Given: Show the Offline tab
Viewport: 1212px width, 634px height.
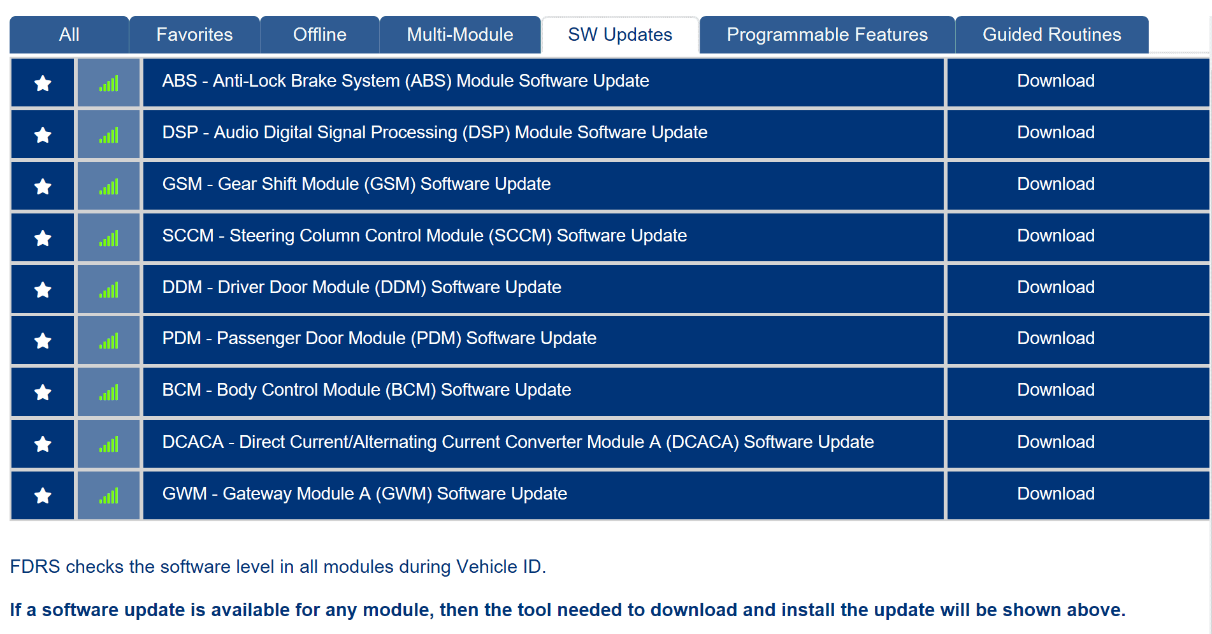Looking at the screenshot, I should point(319,34).
